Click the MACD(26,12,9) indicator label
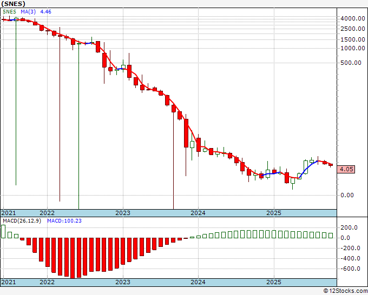Image resolution: width=368 pixels, height=295 pixels. [22, 221]
